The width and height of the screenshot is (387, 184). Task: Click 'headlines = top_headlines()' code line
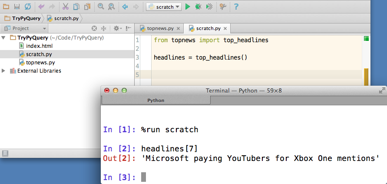tap(200, 57)
